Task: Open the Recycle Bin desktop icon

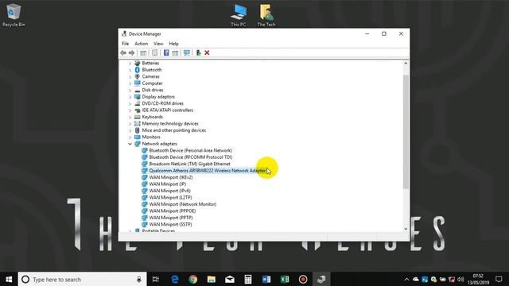Action: 14,15
